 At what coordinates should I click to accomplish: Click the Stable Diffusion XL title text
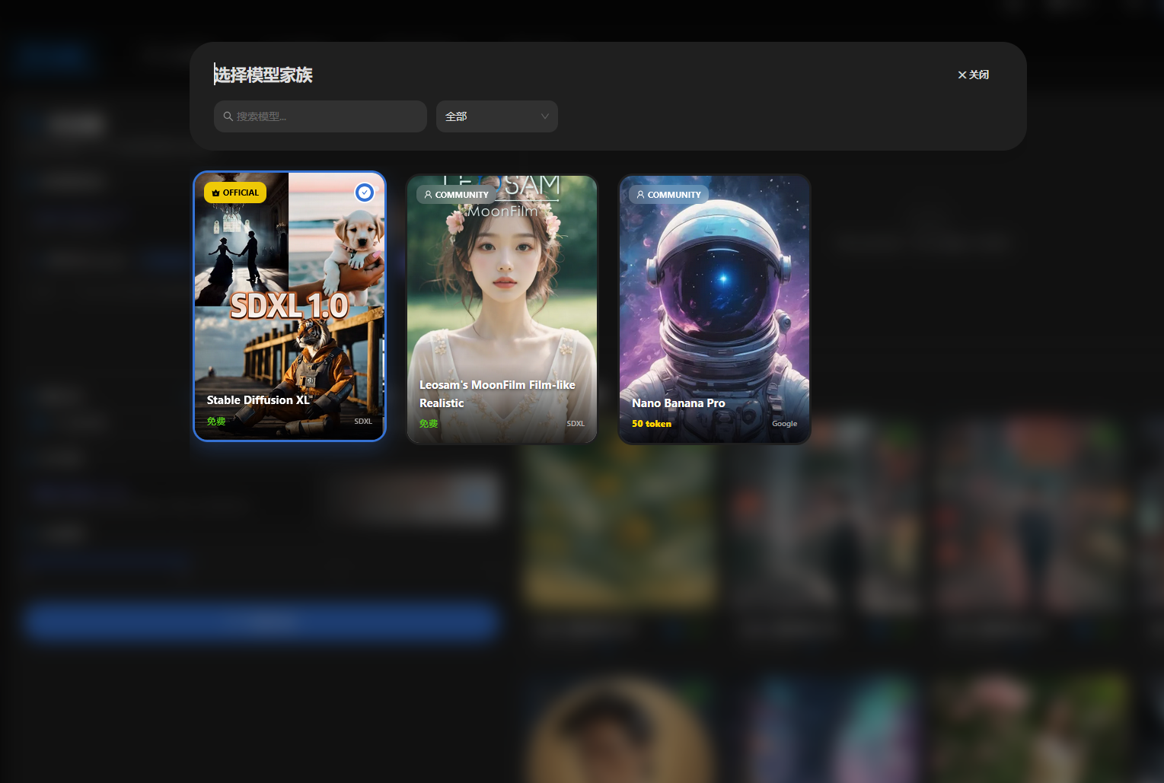[258, 399]
